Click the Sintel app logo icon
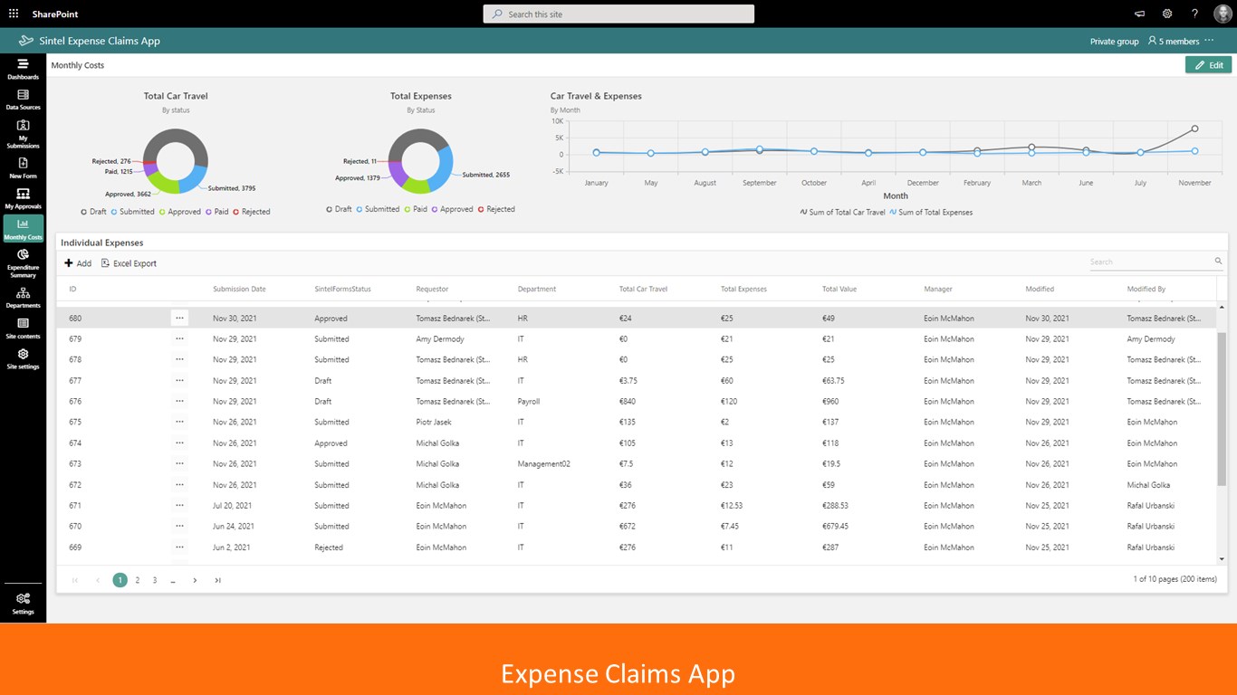 (x=26, y=41)
